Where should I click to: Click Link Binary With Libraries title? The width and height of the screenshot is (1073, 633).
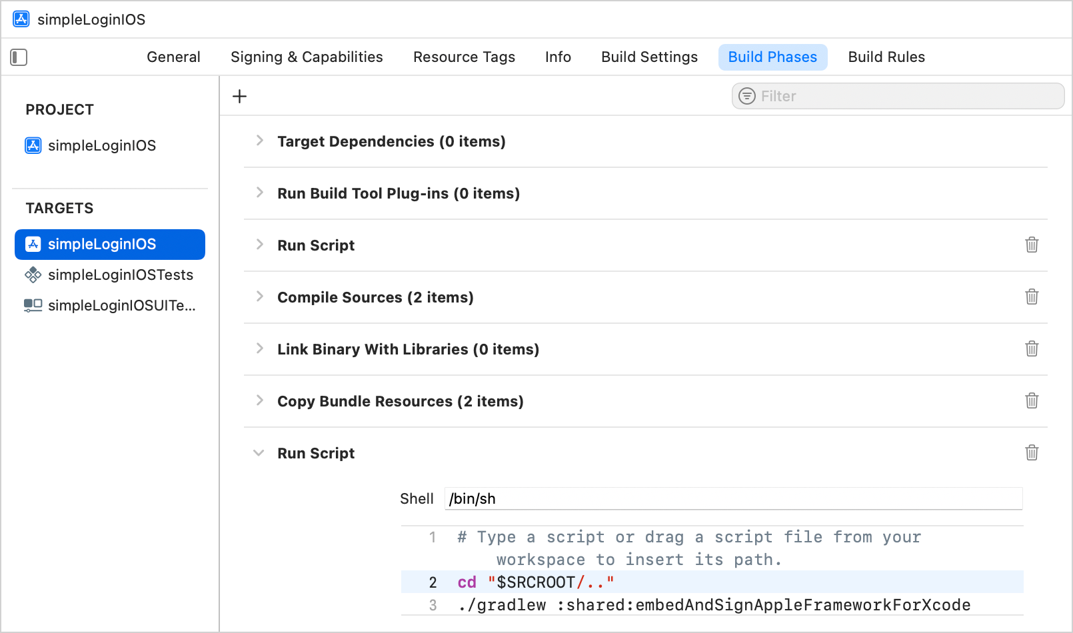click(x=408, y=349)
